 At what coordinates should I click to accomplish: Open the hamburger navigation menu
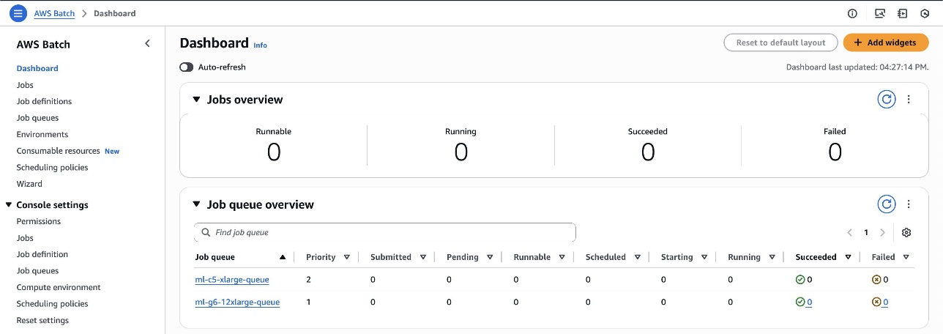[18, 13]
